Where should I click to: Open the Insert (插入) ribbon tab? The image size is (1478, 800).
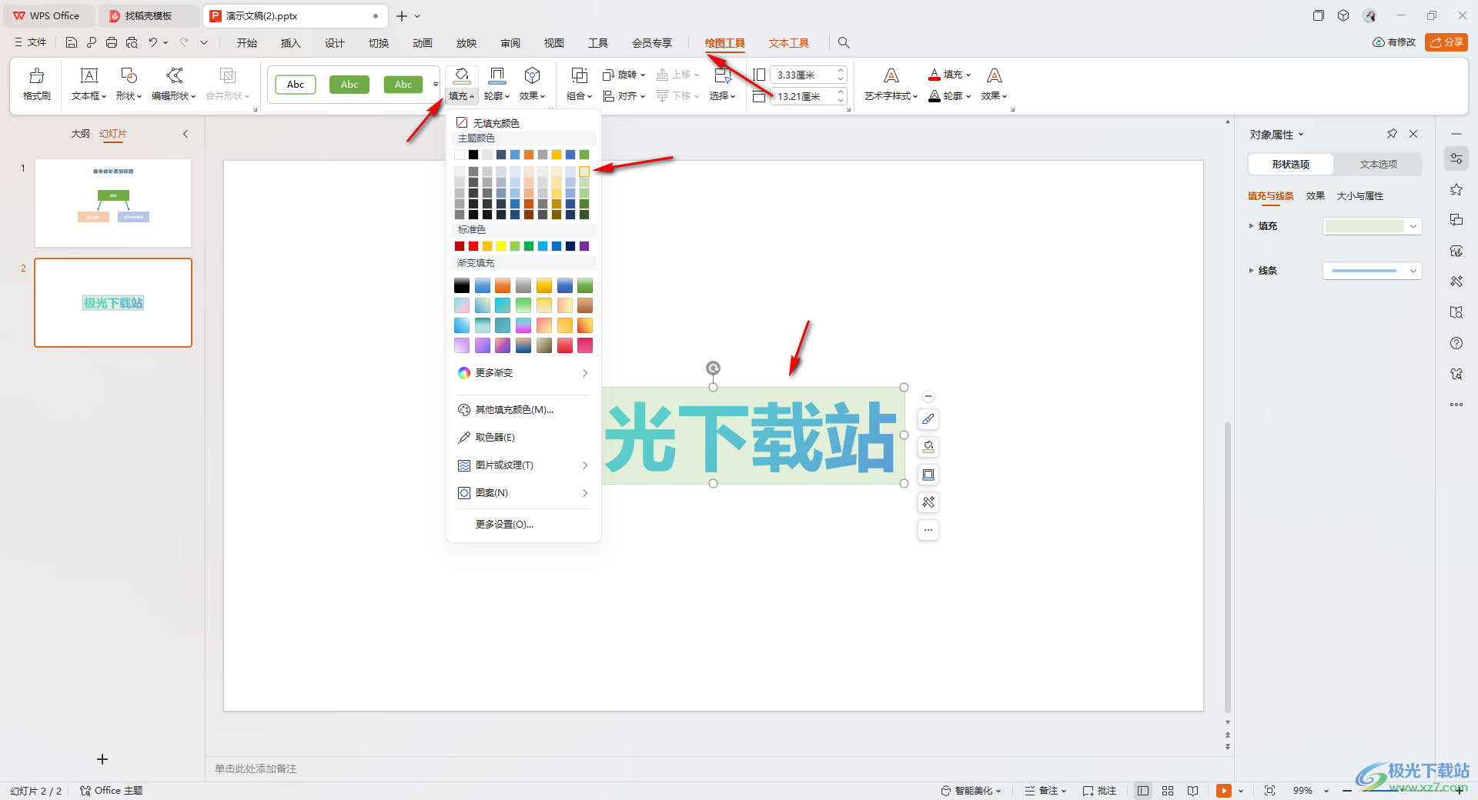pos(290,43)
